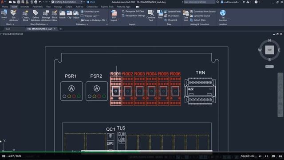The height and width of the screenshot is (160, 284).
Task: Click Upload to Source
Action: [x=200, y=16]
